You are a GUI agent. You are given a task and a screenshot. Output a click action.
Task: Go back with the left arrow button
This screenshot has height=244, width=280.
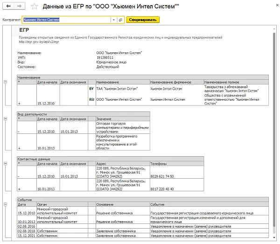coord(8,6)
